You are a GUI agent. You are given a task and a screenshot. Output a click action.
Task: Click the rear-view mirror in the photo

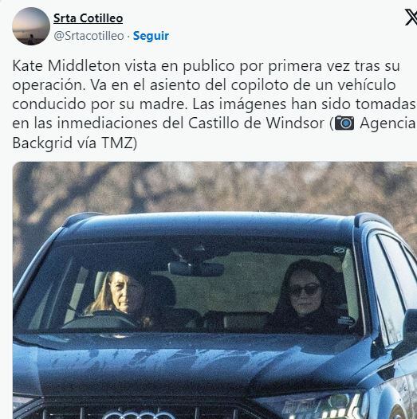196,268
